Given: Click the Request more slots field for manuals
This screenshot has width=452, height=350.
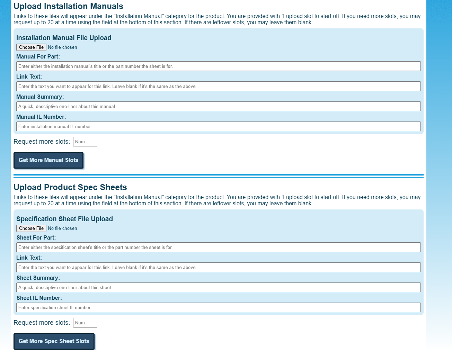Looking at the screenshot, I should [x=85, y=142].
